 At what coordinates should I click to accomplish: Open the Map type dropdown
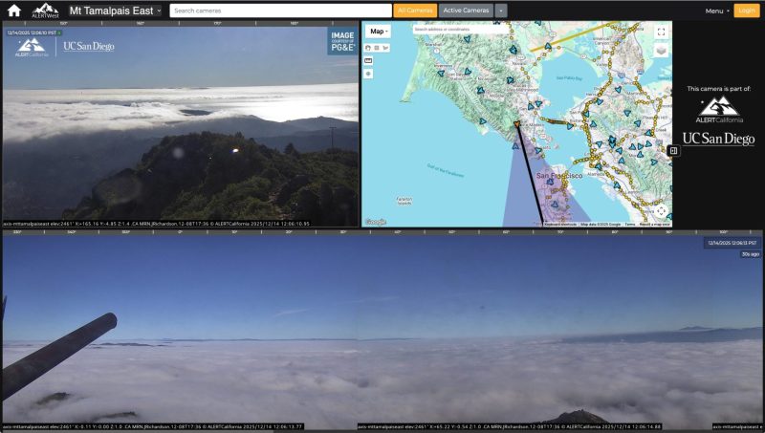click(x=380, y=32)
